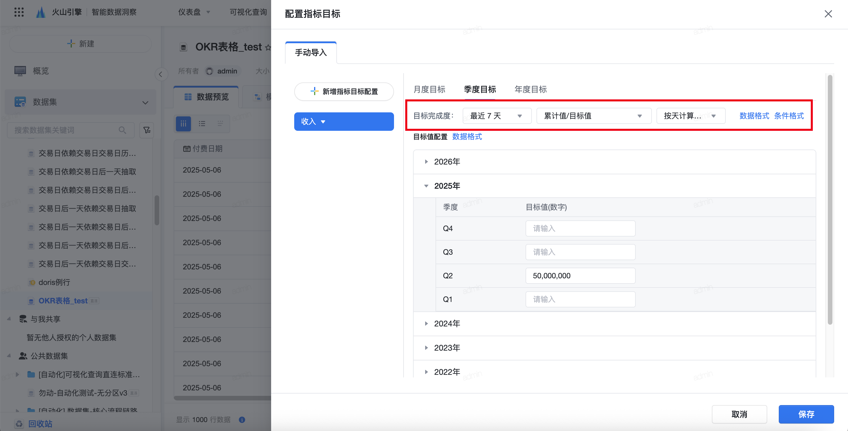Switch to 年度目标 tab
848x431 pixels.
[x=530, y=89]
